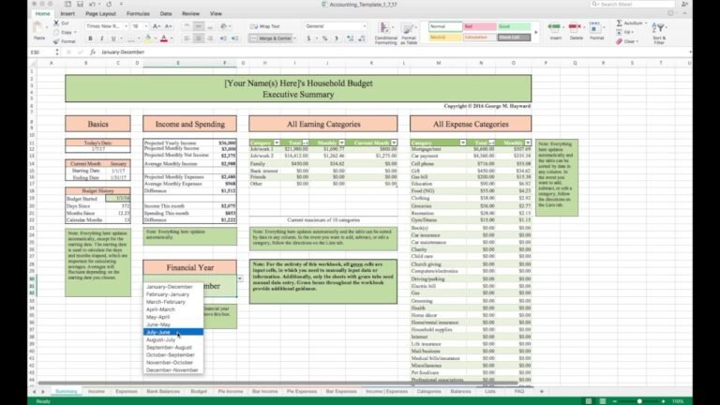Click the Save icon in the title bar
This screenshot has height=405, width=720.
80,4
